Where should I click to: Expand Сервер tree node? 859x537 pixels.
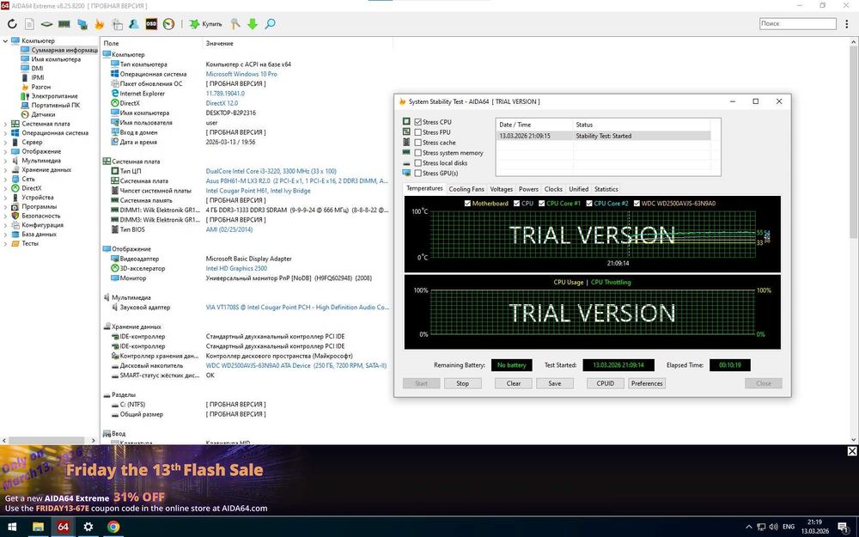[x=5, y=142]
